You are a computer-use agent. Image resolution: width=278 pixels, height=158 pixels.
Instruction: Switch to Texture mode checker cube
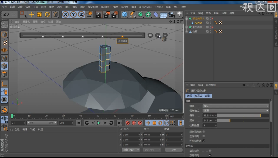point(4,42)
